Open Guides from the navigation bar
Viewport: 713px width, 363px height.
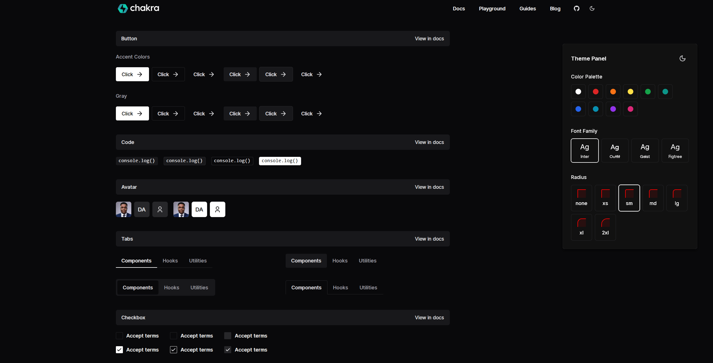pyautogui.click(x=528, y=8)
